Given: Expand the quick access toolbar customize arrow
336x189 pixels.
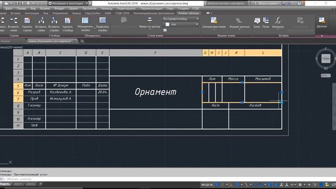Looking at the screenshot, I should pyautogui.click(x=90, y=4).
